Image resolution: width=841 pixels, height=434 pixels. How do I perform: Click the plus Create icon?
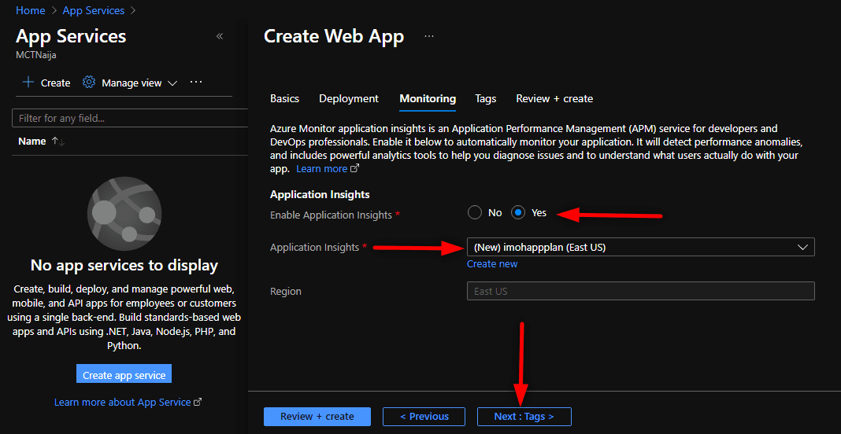28,83
